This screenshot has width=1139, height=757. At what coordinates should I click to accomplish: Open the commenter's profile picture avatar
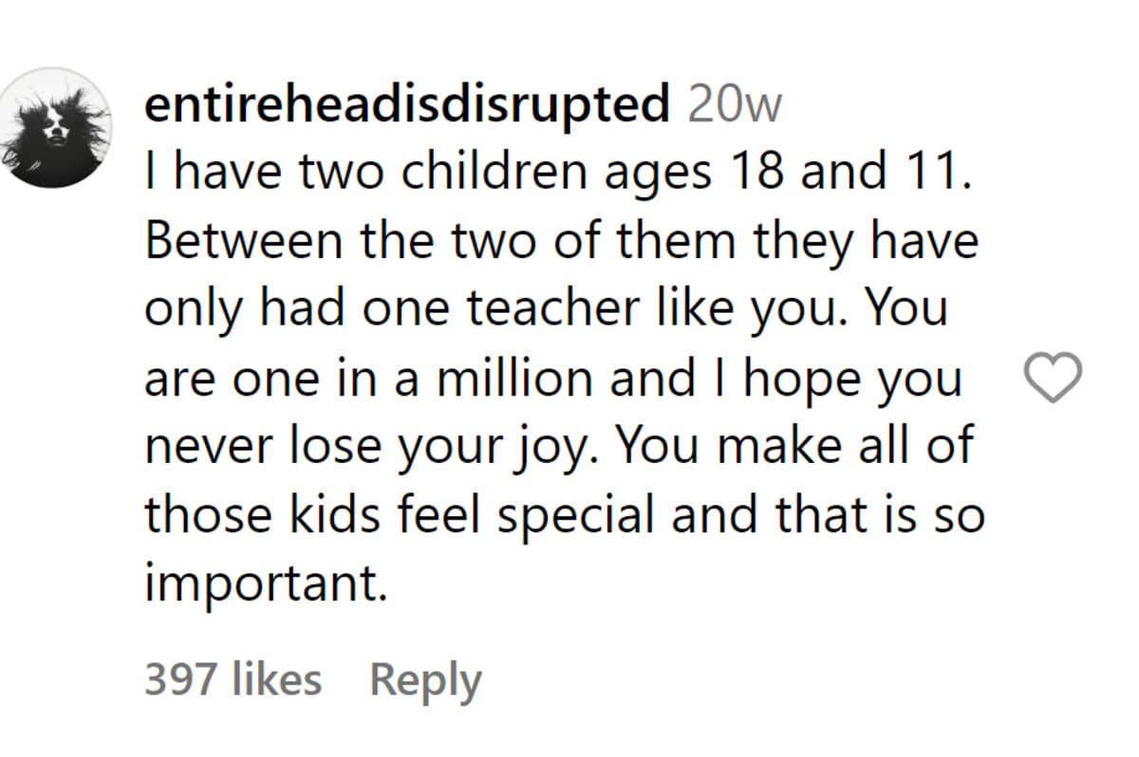(56, 127)
